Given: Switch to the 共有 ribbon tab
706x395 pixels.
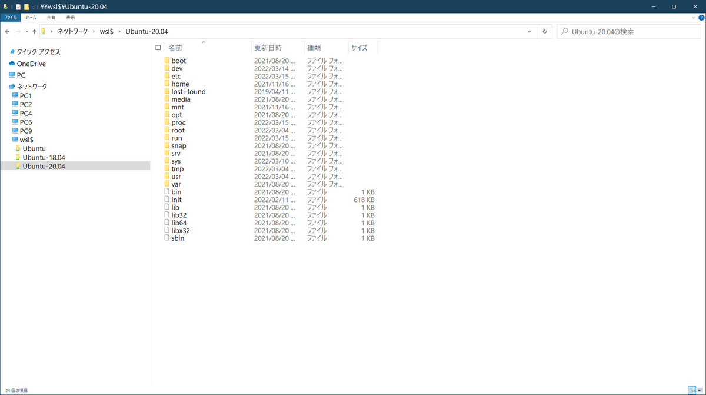Looking at the screenshot, I should point(51,18).
